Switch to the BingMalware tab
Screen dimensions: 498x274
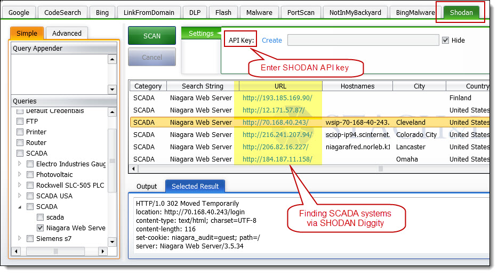click(x=415, y=13)
